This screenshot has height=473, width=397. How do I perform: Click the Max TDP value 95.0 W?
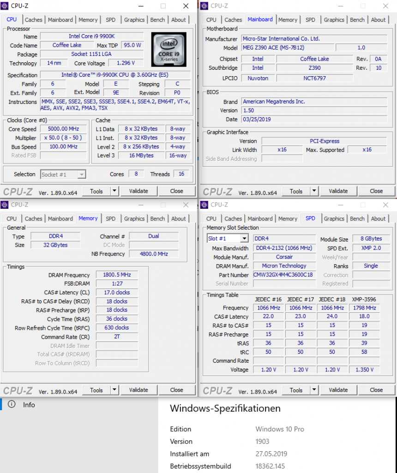132,45
